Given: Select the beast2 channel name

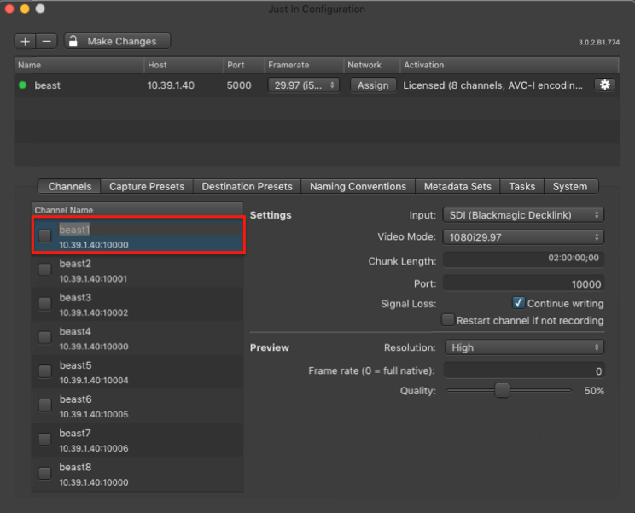Looking at the screenshot, I should tap(75, 264).
